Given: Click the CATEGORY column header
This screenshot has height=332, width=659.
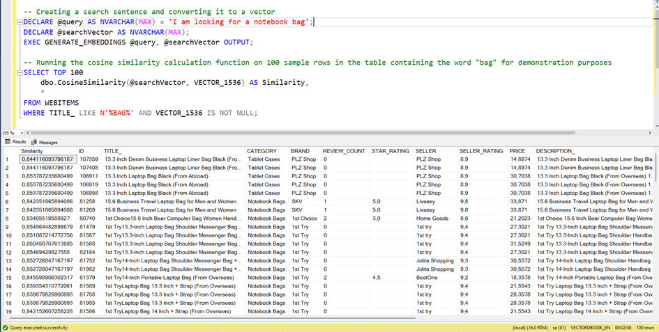Looking at the screenshot, I should 262,151.
